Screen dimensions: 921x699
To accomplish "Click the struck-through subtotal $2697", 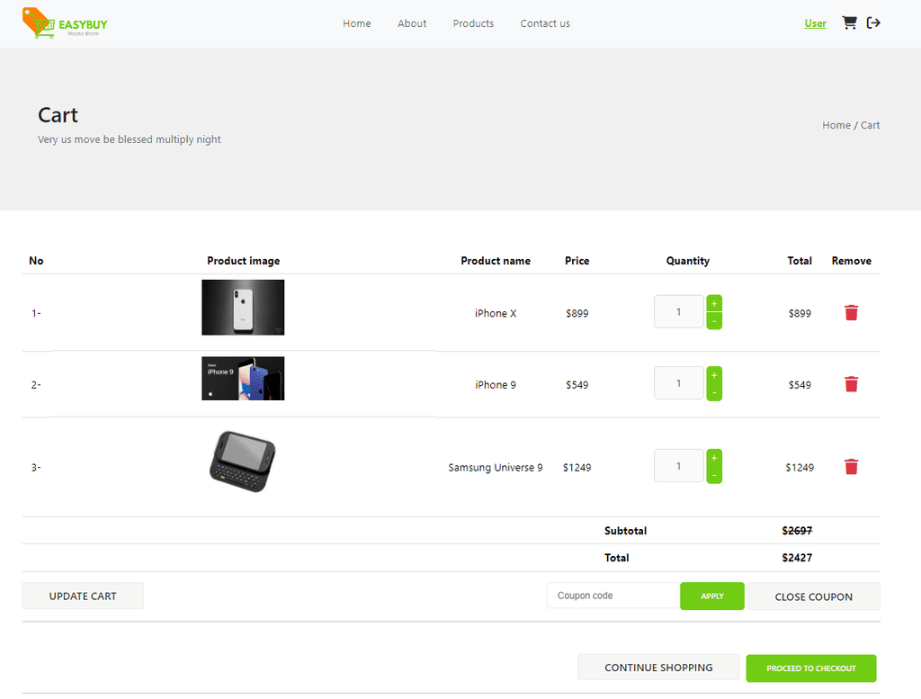I will (x=797, y=531).
